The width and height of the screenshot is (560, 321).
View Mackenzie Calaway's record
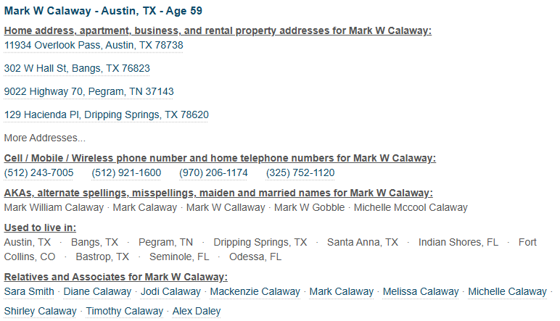pyautogui.click(x=255, y=292)
